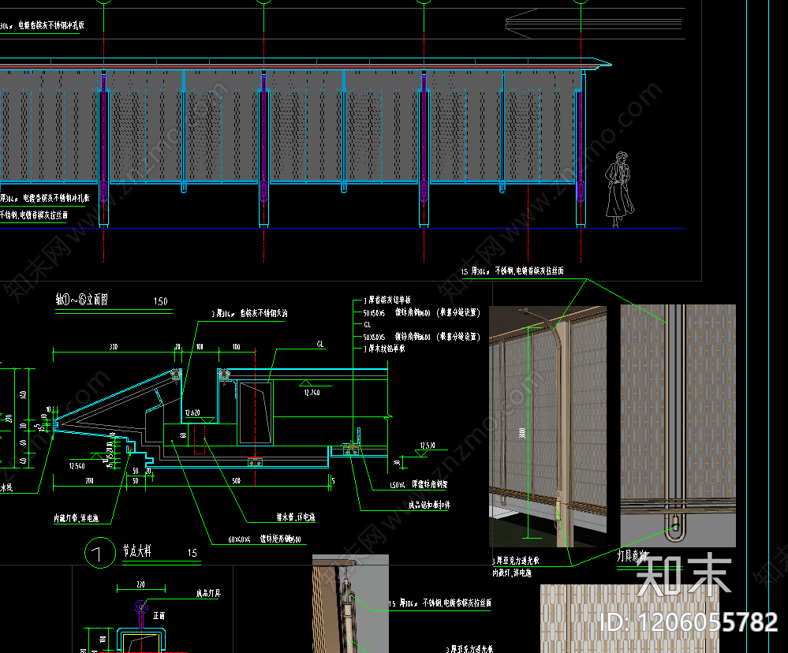
Task: Click the 灯具意向 caption
Action: [x=632, y=556]
